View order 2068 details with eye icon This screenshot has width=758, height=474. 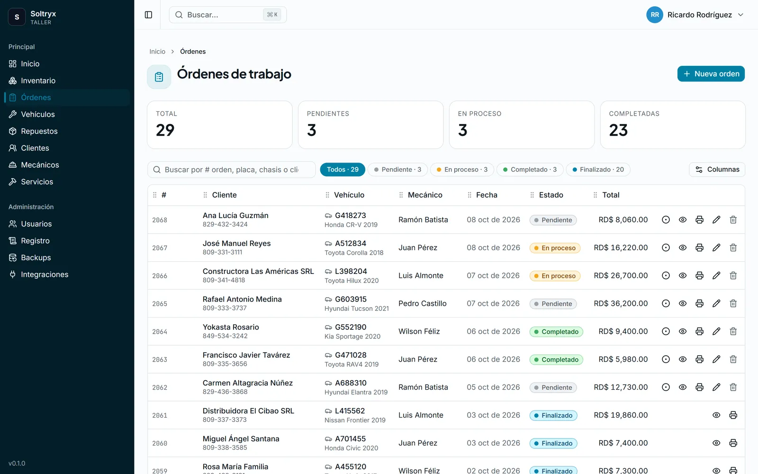coord(683,220)
